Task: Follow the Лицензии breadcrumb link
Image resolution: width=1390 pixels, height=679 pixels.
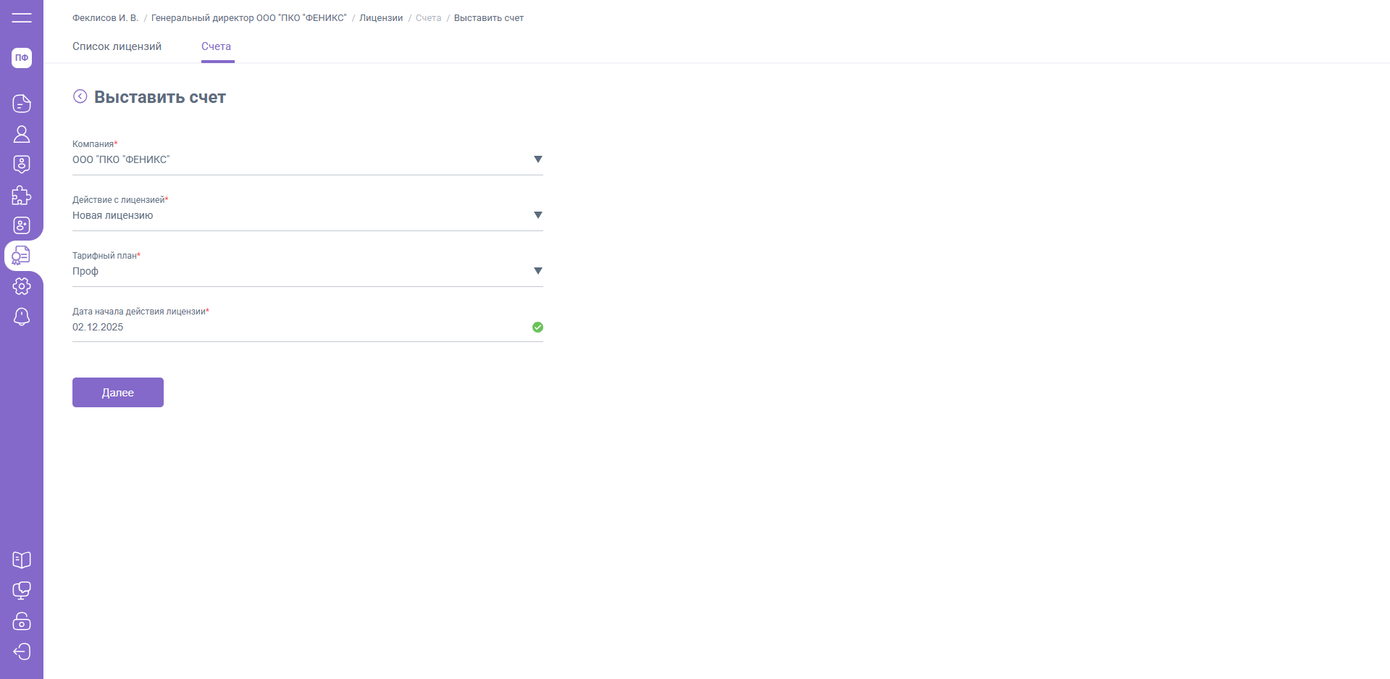Action: [x=381, y=18]
